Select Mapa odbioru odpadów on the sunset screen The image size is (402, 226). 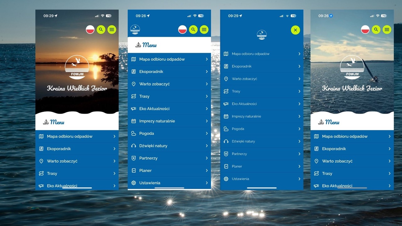(x=70, y=136)
